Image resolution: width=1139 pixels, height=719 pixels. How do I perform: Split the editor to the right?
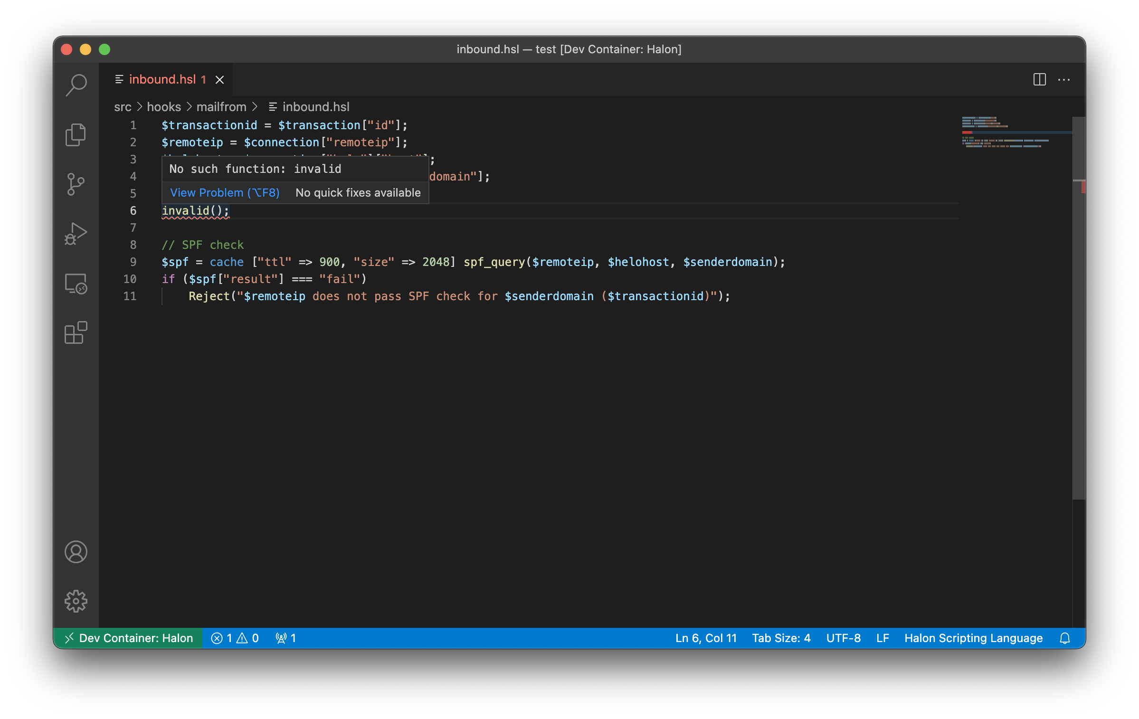(1039, 79)
